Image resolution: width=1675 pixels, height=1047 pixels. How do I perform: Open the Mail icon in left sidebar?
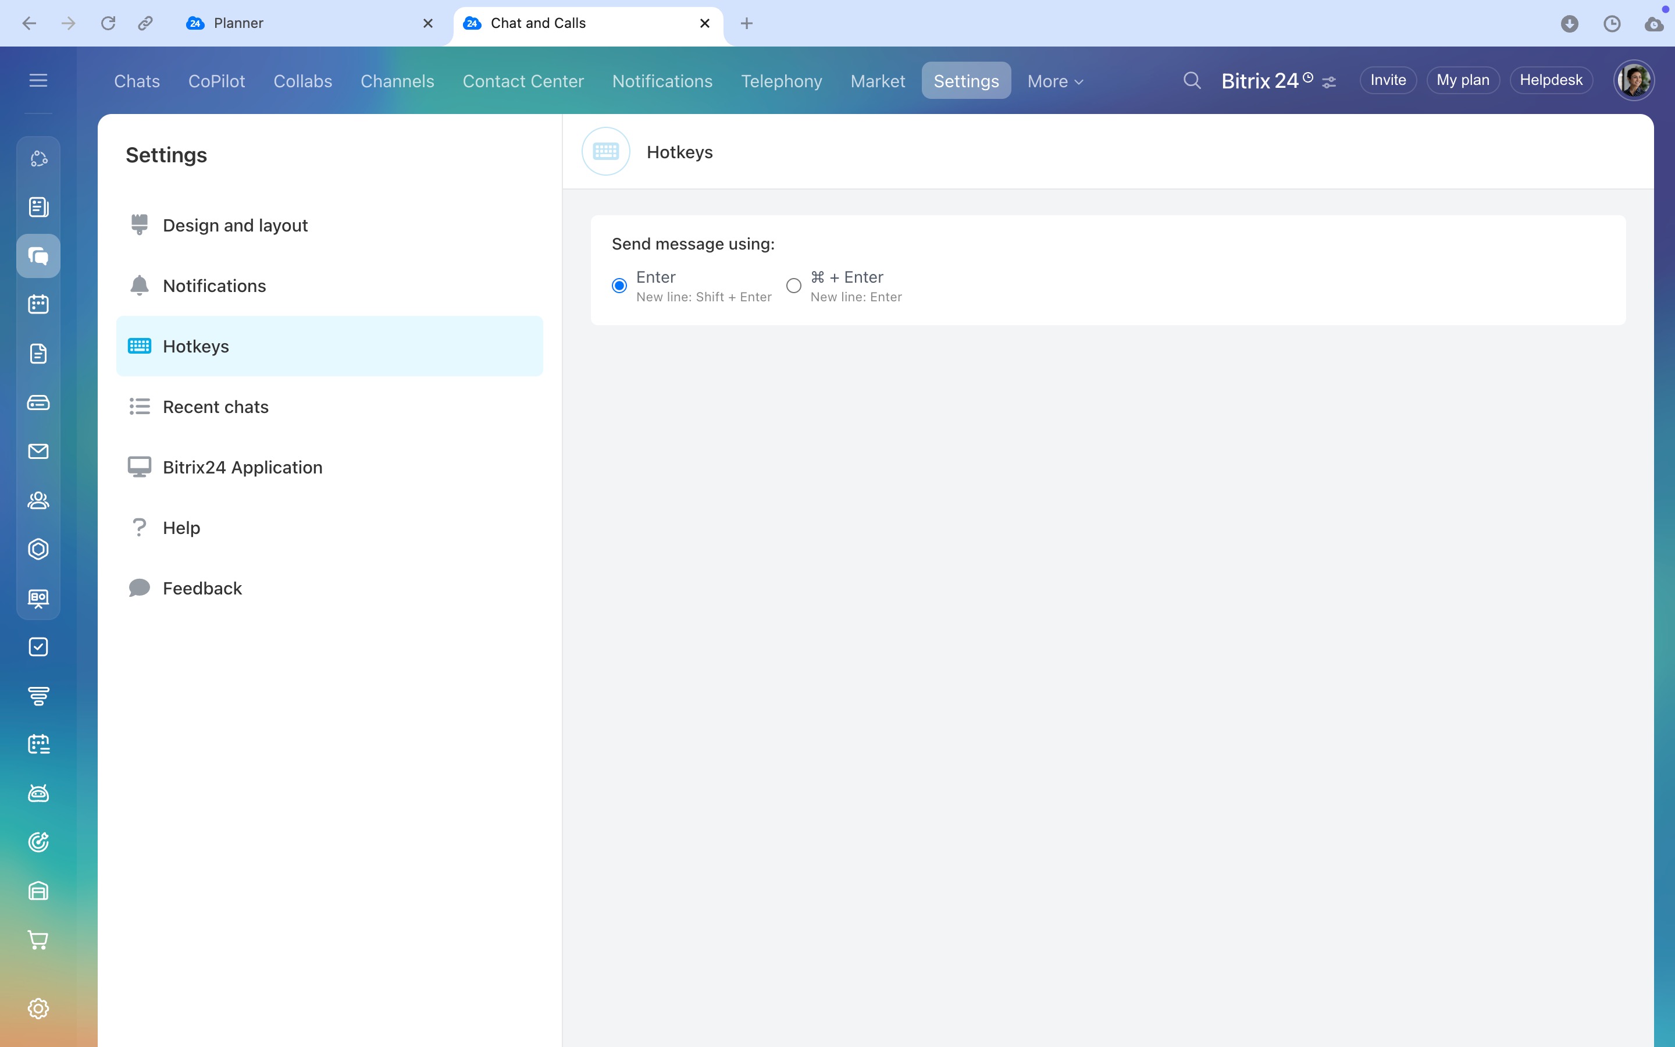coord(38,451)
